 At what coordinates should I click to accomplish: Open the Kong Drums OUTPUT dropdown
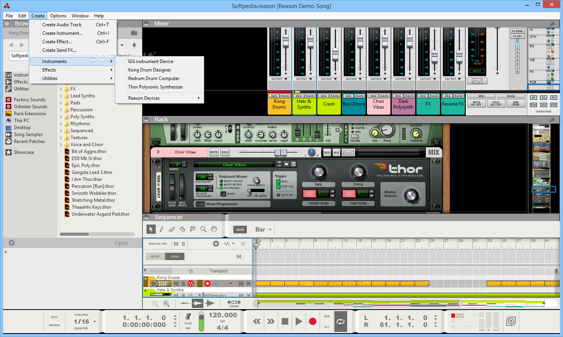coord(279,79)
